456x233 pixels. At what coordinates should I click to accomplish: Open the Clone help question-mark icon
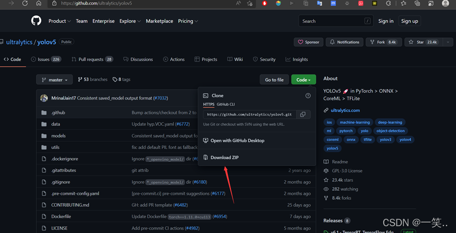tap(308, 96)
